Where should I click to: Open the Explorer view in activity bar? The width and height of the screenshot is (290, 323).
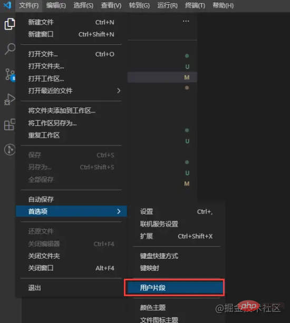[x=9, y=24]
